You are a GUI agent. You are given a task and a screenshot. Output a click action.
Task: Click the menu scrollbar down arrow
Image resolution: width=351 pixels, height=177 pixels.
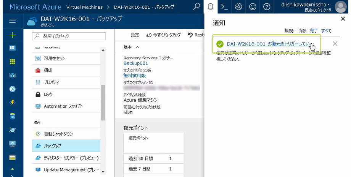pyautogui.click(x=103, y=171)
